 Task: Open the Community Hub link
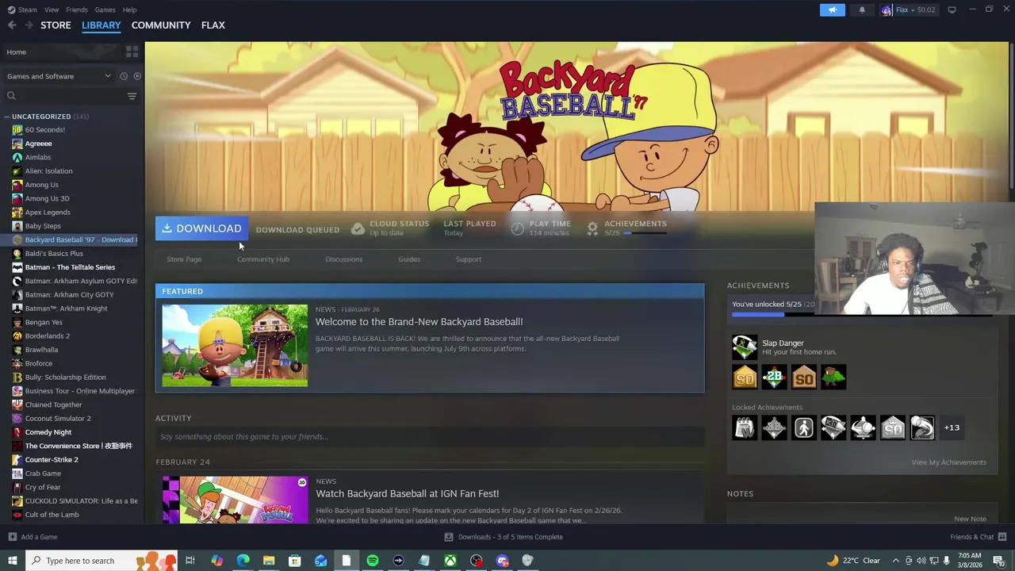click(263, 259)
